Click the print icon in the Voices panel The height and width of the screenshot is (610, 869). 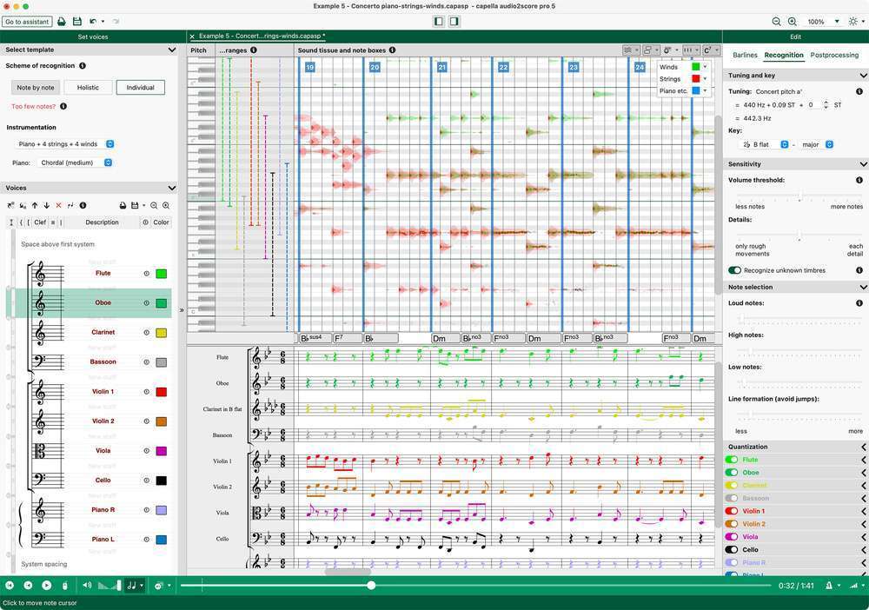pos(123,205)
